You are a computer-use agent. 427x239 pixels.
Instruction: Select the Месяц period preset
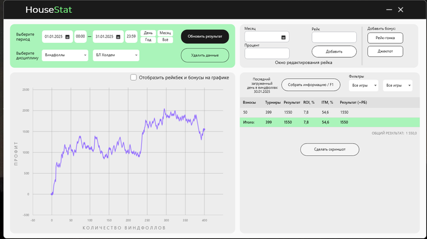(x=165, y=33)
